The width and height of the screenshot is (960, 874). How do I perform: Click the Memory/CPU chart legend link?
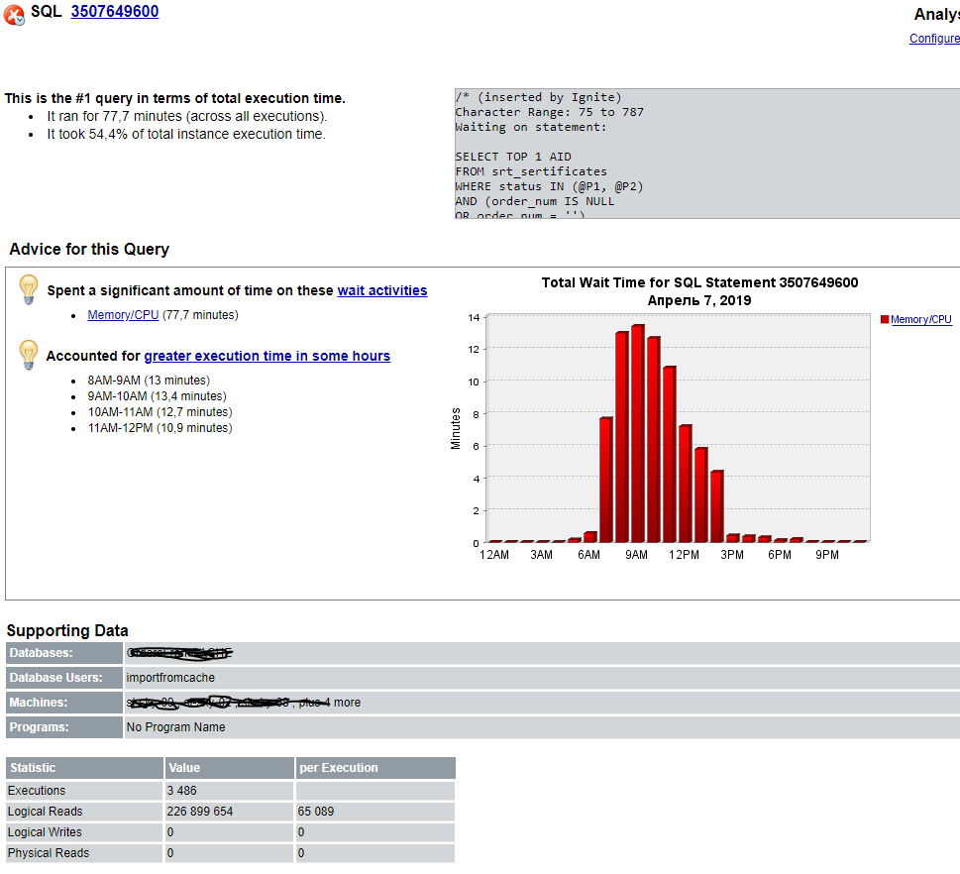click(920, 319)
